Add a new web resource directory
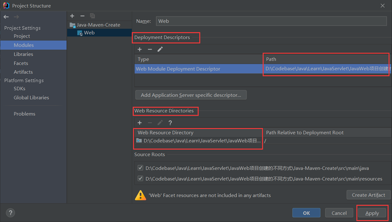The image size is (392, 222). 140,122
